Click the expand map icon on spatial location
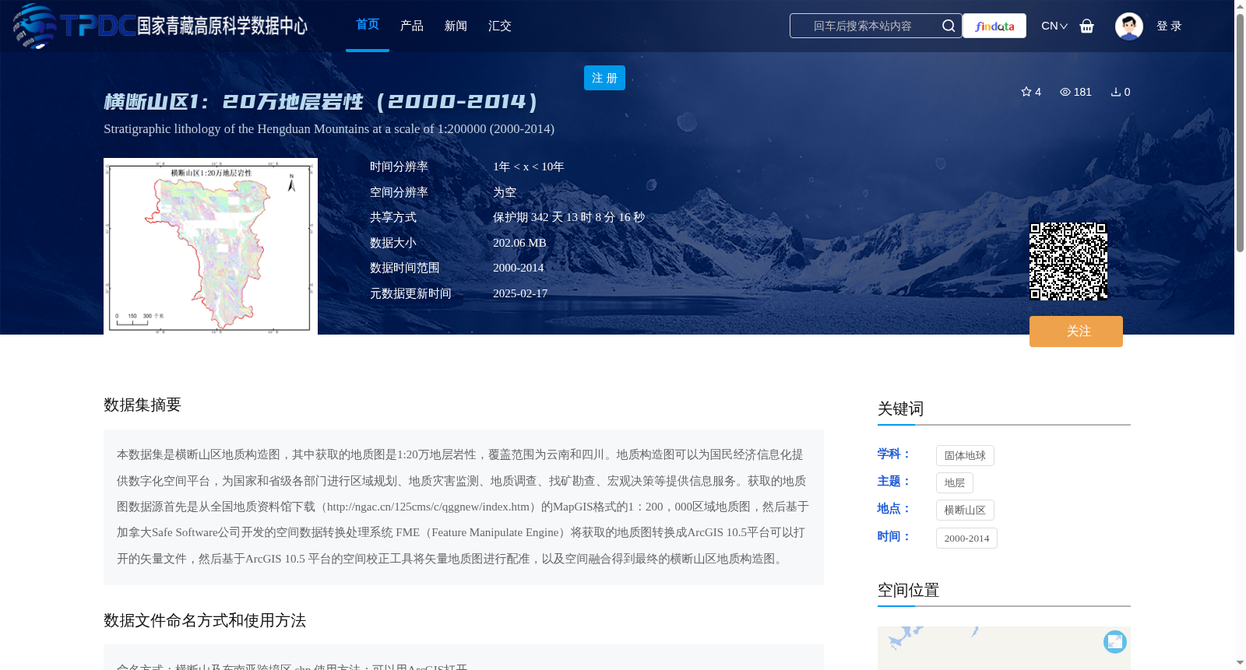The image size is (1246, 670). pos(1115,641)
